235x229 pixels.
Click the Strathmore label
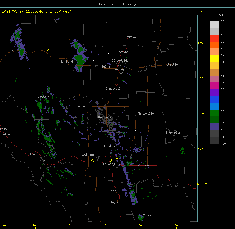pos(141,165)
